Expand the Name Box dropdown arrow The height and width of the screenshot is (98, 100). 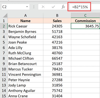[x=27, y=7]
